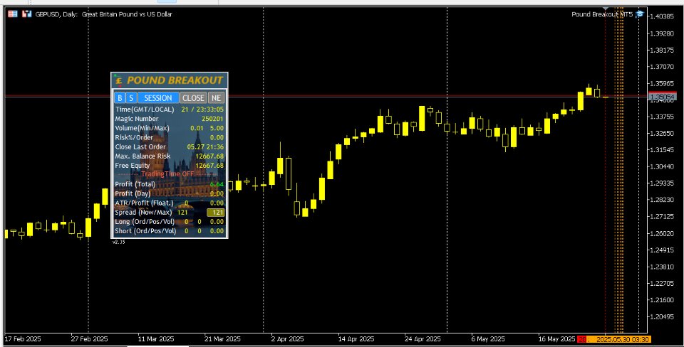Click the 24 Apr 2025 date on time axis
684x347 pixels.
tap(421, 338)
